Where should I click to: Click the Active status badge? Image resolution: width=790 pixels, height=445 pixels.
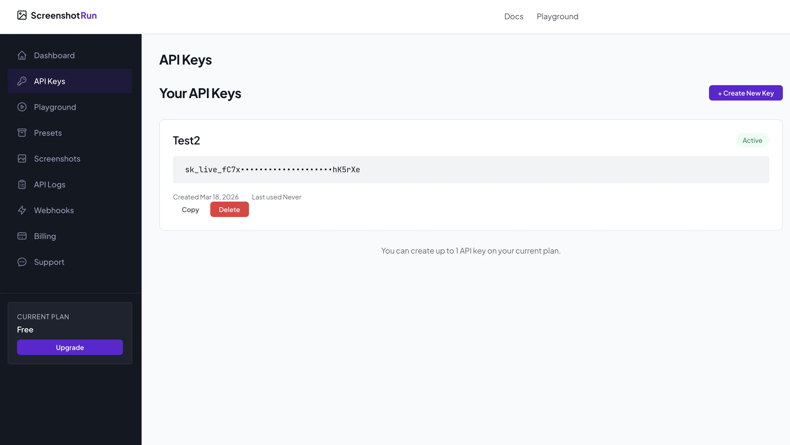click(752, 140)
